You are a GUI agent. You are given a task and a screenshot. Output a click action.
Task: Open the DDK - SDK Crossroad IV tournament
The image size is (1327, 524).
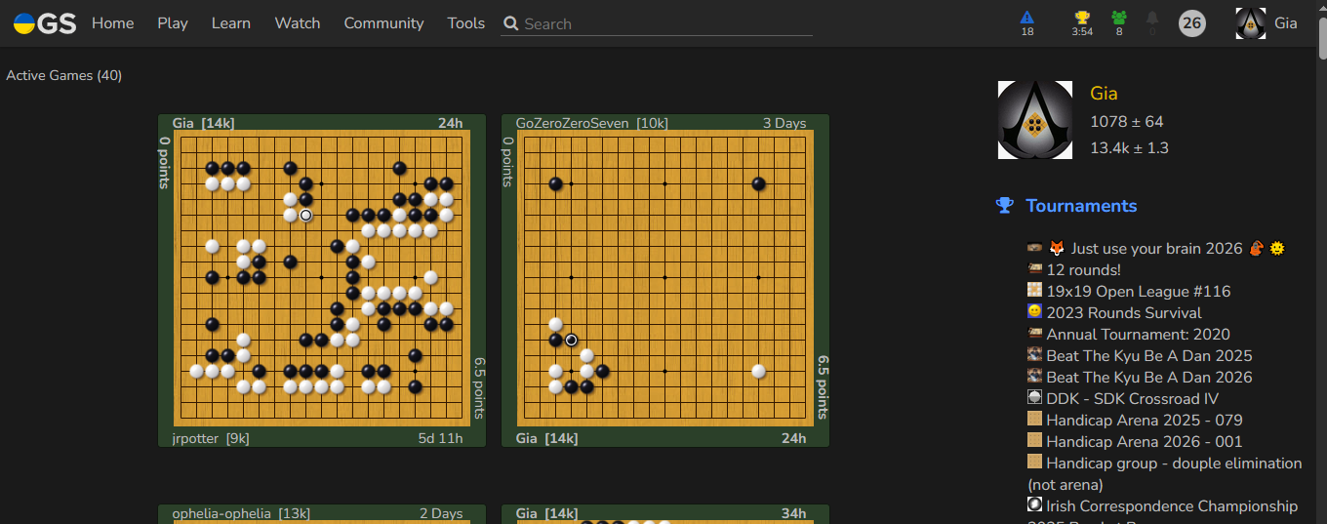(1132, 399)
